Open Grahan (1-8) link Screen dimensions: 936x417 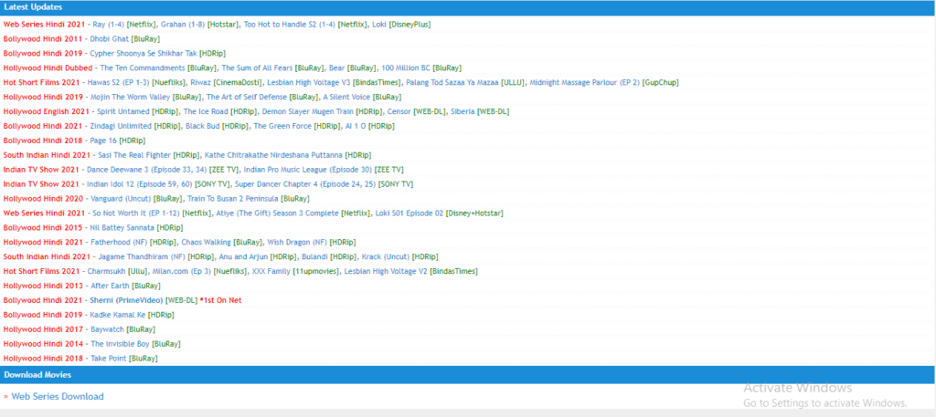183,25
